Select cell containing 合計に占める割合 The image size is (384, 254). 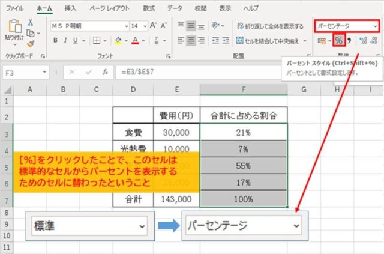244,115
